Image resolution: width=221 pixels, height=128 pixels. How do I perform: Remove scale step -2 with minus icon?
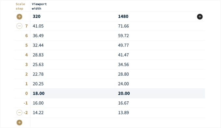click(x=19, y=113)
